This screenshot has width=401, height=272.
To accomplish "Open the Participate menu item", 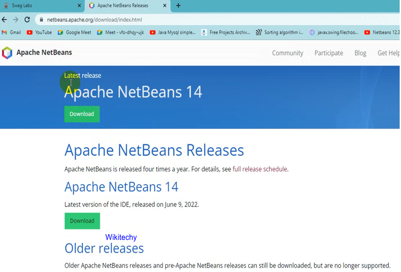I will 328,53.
